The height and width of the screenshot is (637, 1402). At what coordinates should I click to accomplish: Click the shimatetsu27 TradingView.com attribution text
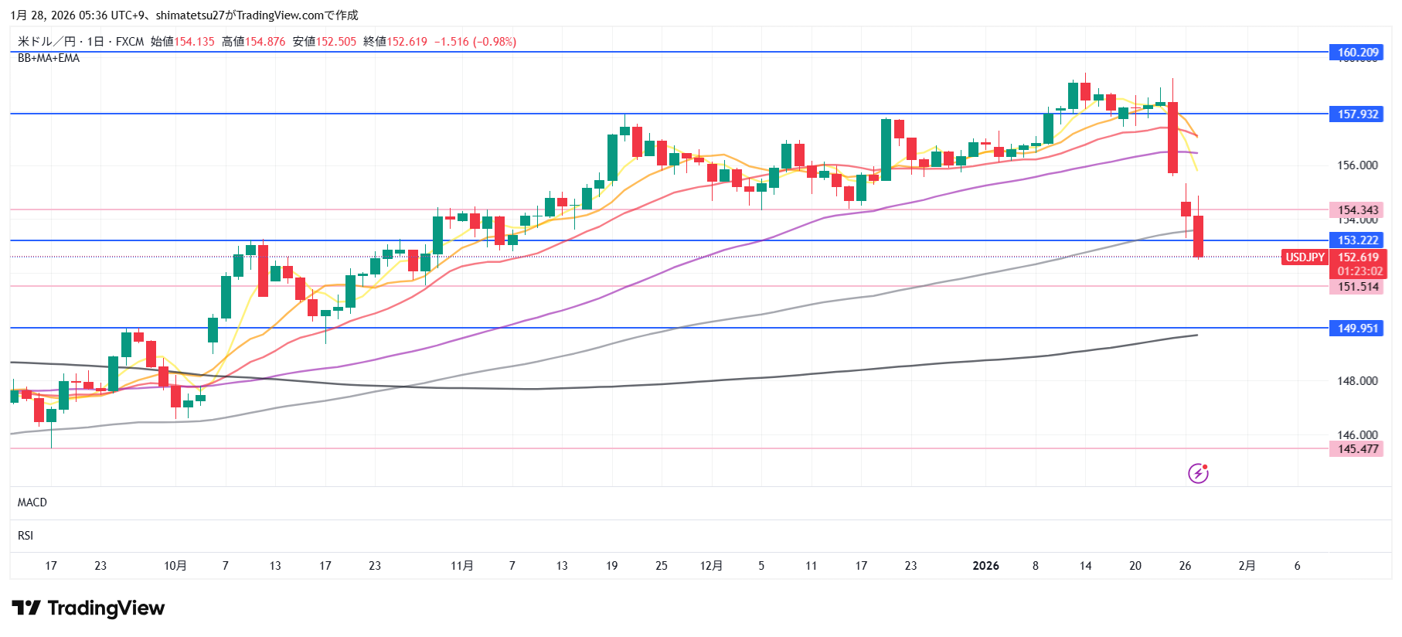pyautogui.click(x=255, y=15)
